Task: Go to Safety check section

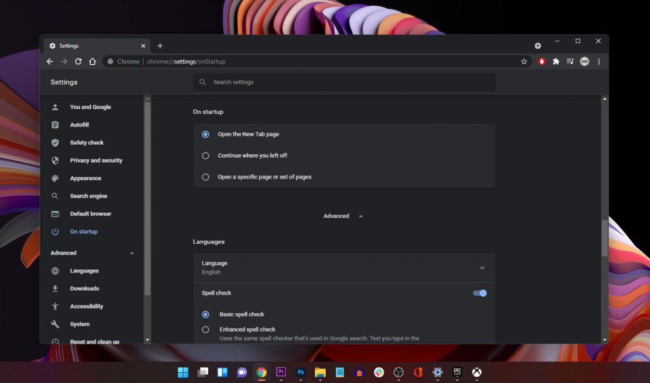Action: pos(86,143)
